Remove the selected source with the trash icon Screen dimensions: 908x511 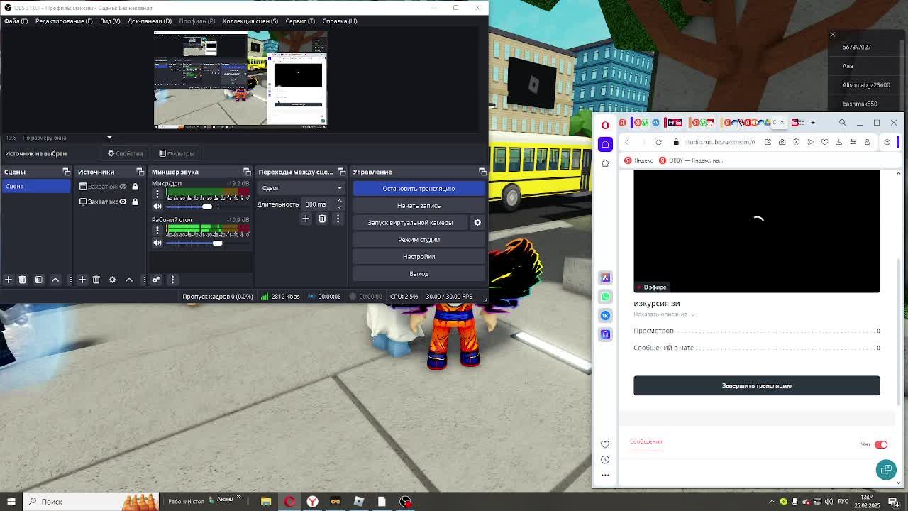[x=96, y=280]
